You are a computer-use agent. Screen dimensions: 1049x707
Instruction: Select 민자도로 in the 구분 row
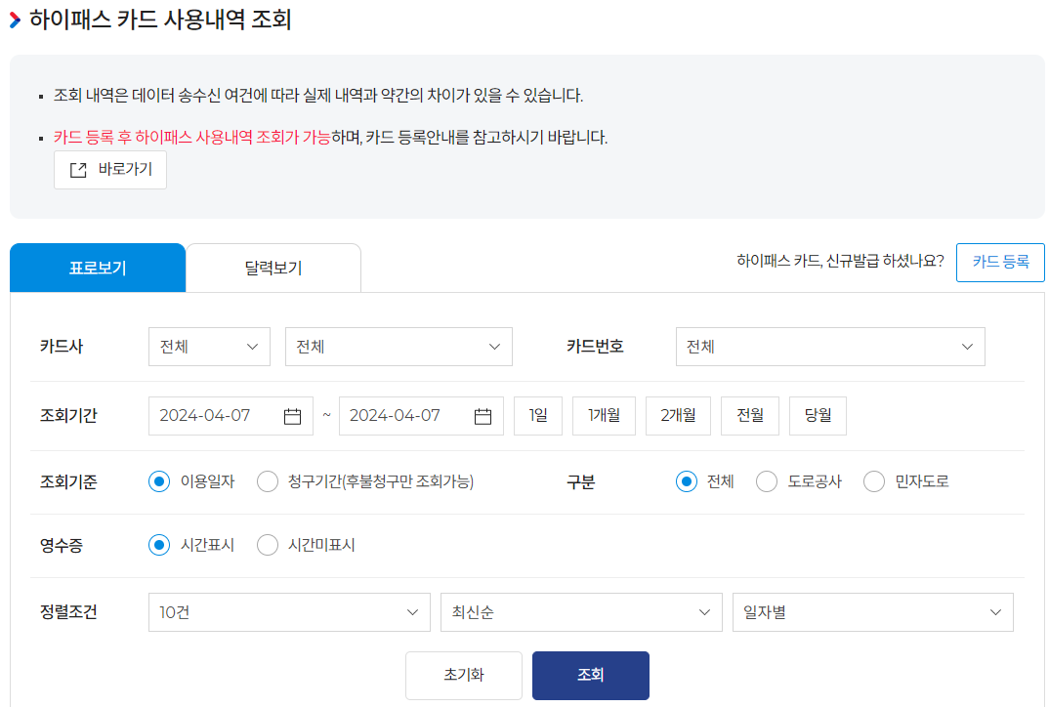click(873, 480)
